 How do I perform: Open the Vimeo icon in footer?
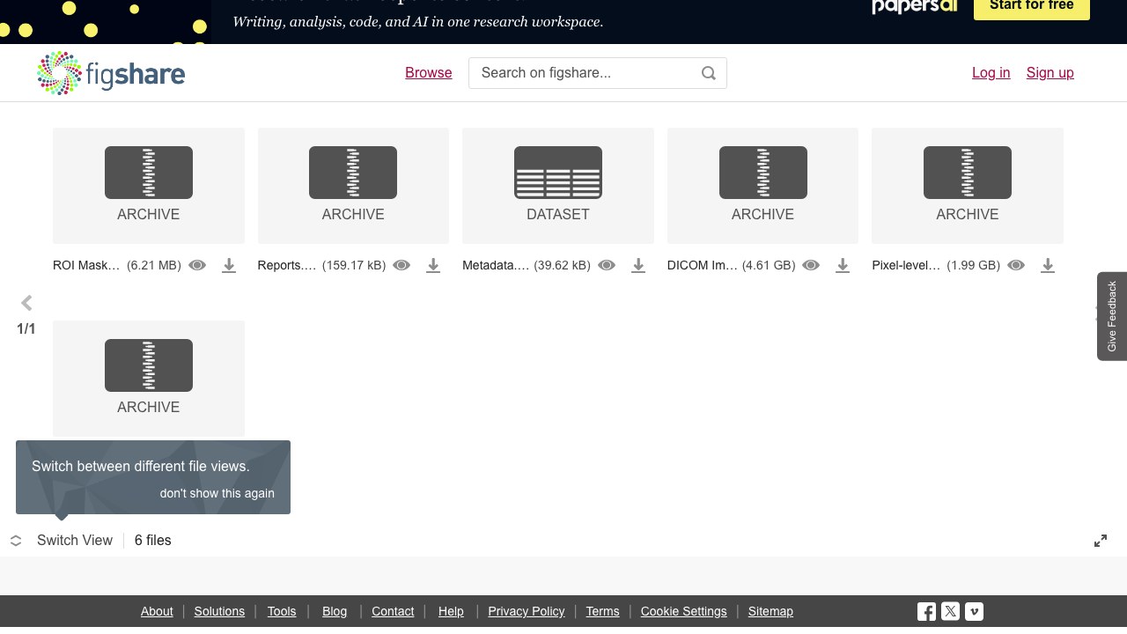tap(974, 611)
